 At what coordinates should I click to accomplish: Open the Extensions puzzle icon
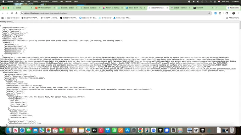[x=220, y=13]
